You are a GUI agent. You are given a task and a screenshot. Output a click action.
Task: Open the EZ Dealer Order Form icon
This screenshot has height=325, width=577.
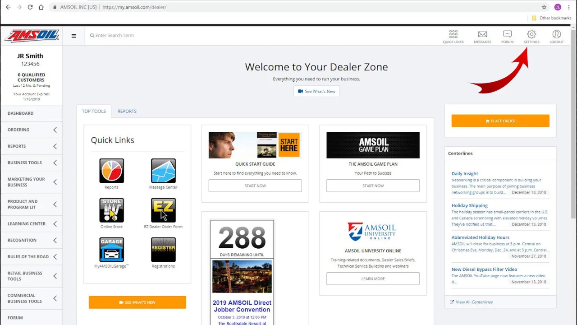pos(163,210)
